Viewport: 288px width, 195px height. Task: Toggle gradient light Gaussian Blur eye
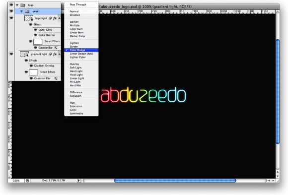pyautogui.click(x=31, y=78)
